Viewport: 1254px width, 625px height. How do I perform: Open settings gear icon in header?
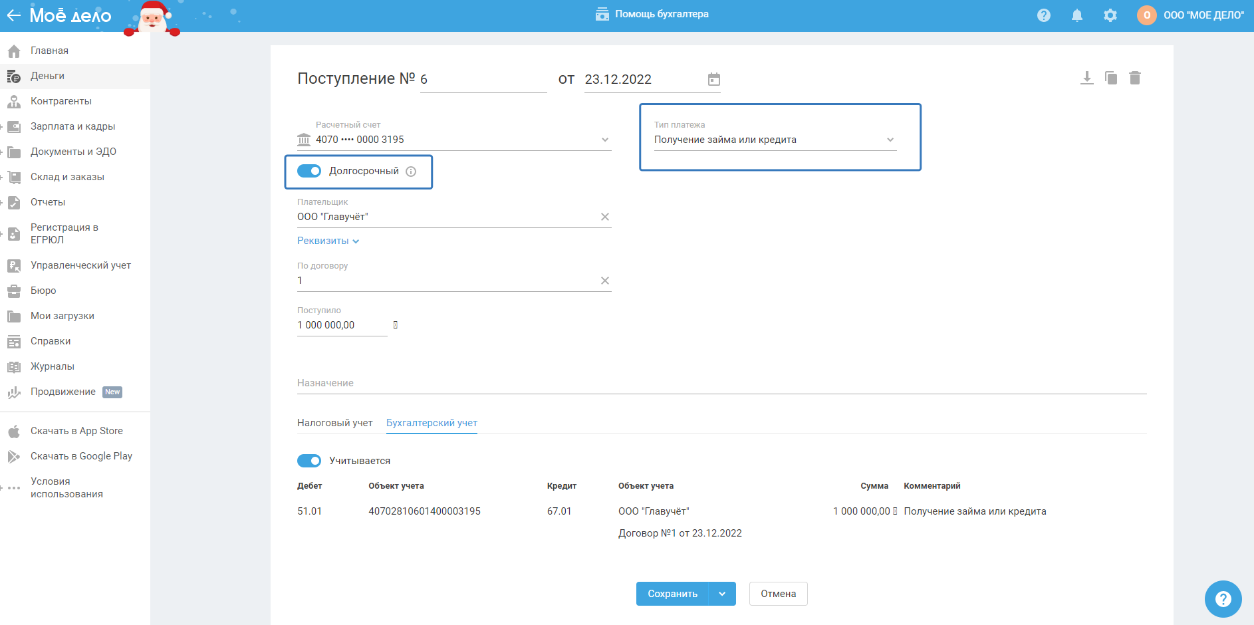click(x=1110, y=15)
